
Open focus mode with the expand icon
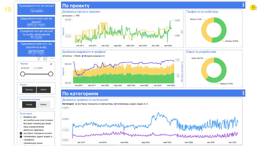(45, 58)
